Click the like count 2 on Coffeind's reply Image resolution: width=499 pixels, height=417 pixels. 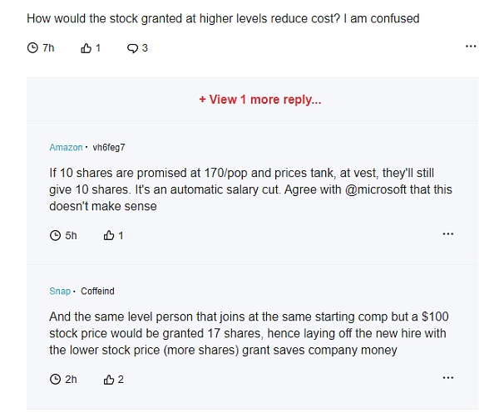coord(121,379)
